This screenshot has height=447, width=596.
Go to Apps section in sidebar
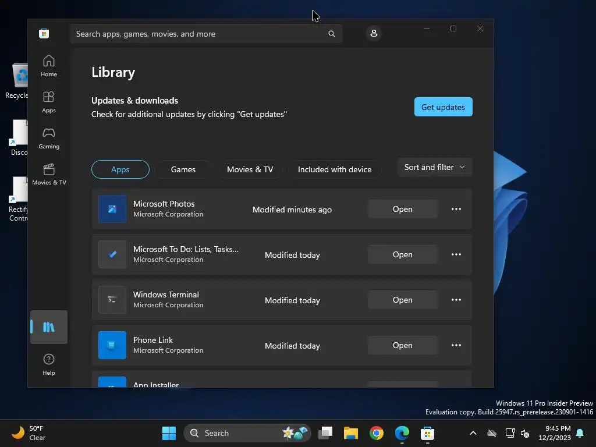tap(49, 102)
